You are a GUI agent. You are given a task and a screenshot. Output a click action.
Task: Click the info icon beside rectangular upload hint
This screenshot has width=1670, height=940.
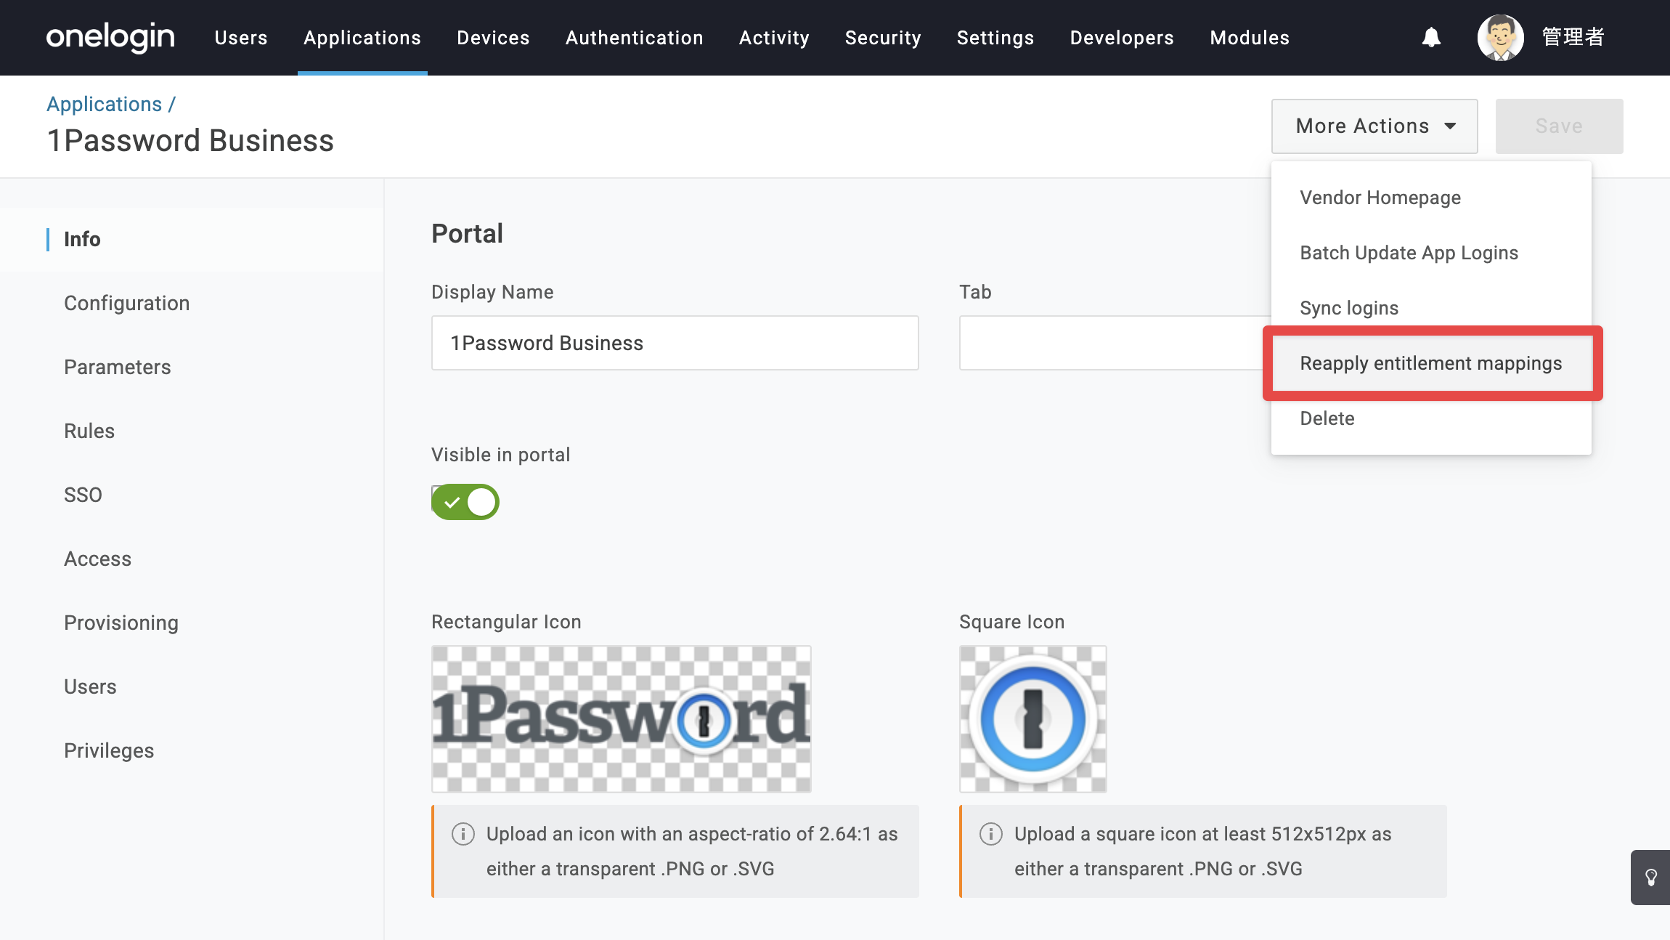coord(463,834)
